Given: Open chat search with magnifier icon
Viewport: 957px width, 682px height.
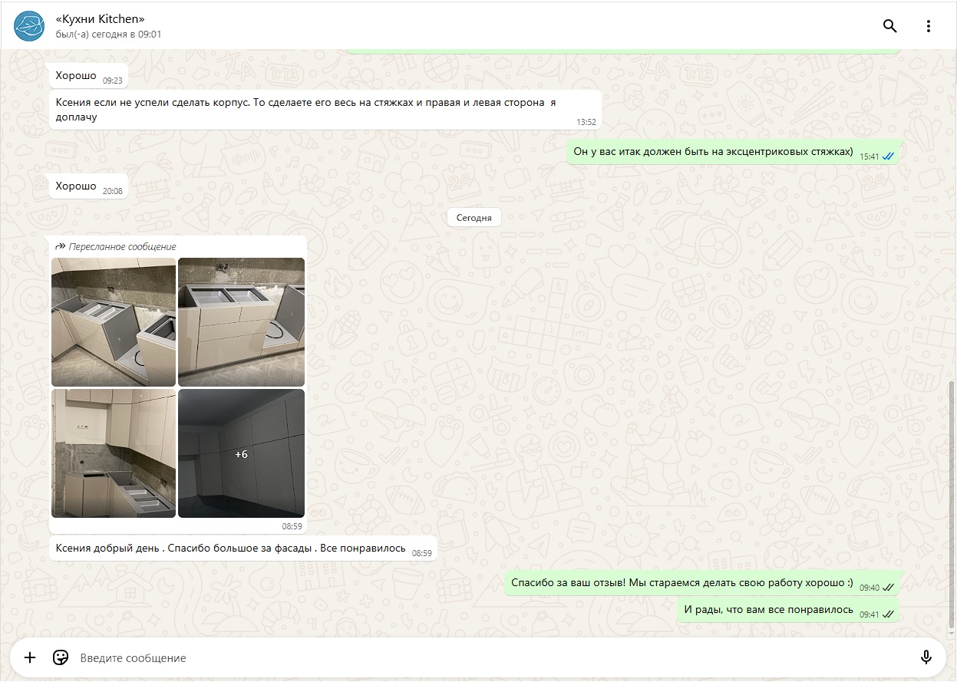Looking at the screenshot, I should (889, 26).
